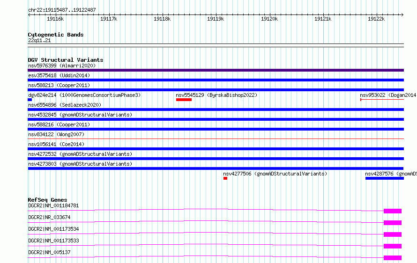417x263 pixels.
Task: Select the nsv4273803 gnomADStructuralVariants label
Action: tap(80, 164)
